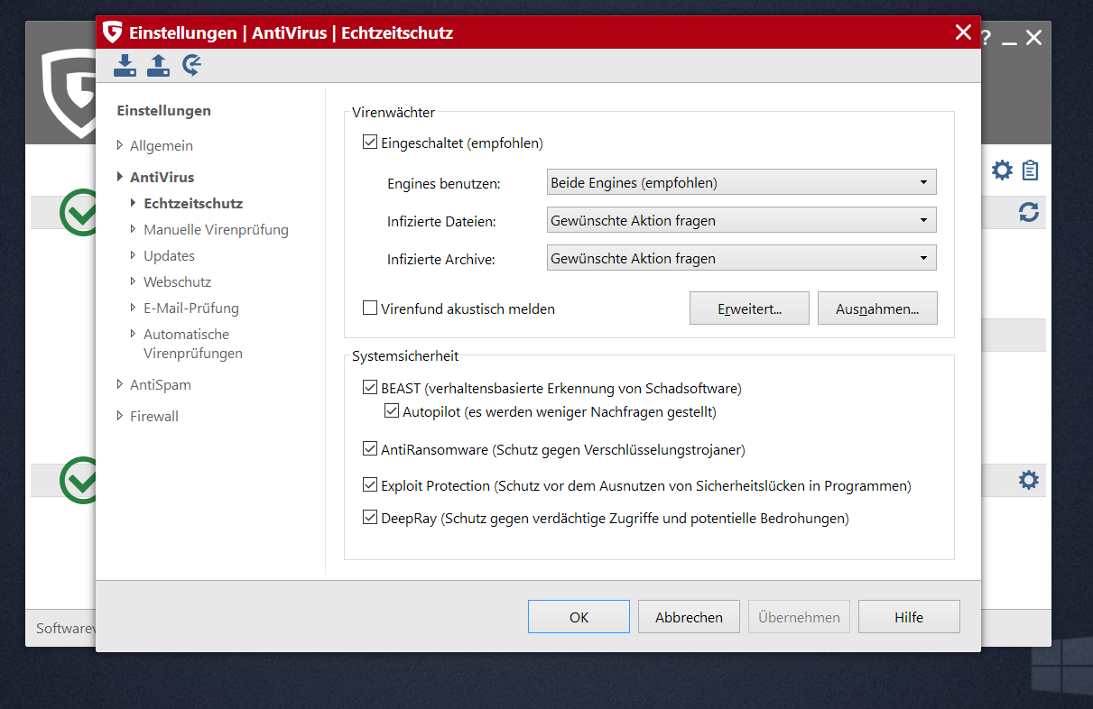Select Updates in settings tree
Screen dimensions: 1093x709
[169, 255]
